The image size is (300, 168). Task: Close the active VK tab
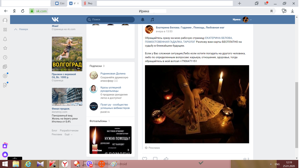[78, 3]
